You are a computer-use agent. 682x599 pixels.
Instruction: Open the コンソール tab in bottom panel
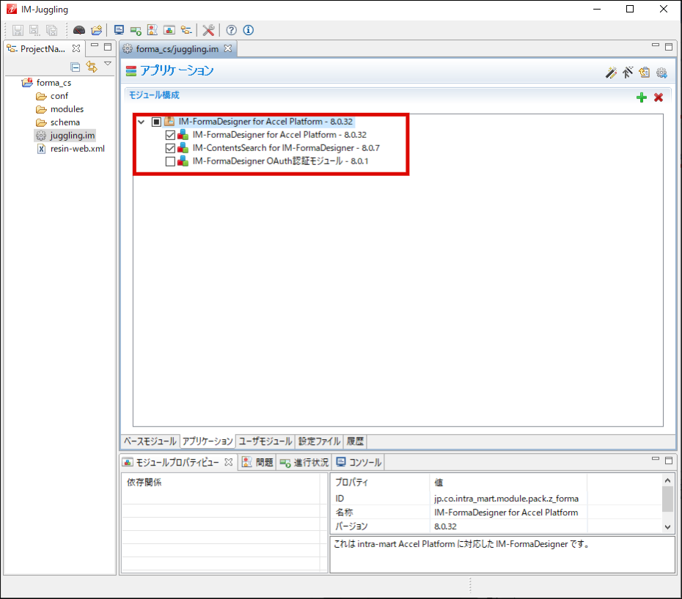(x=359, y=463)
